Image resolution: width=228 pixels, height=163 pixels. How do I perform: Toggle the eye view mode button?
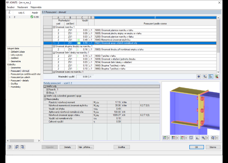click(x=199, y=77)
